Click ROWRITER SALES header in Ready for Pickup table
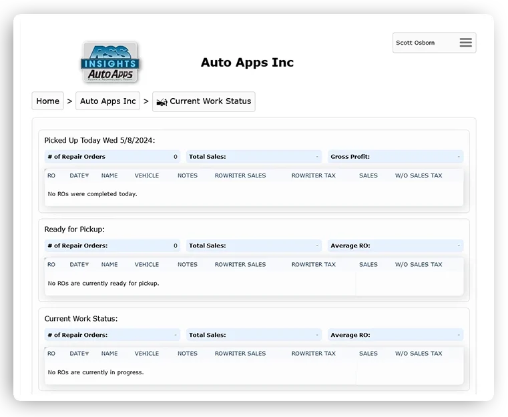Viewport: 508px width, 417px height. click(240, 264)
